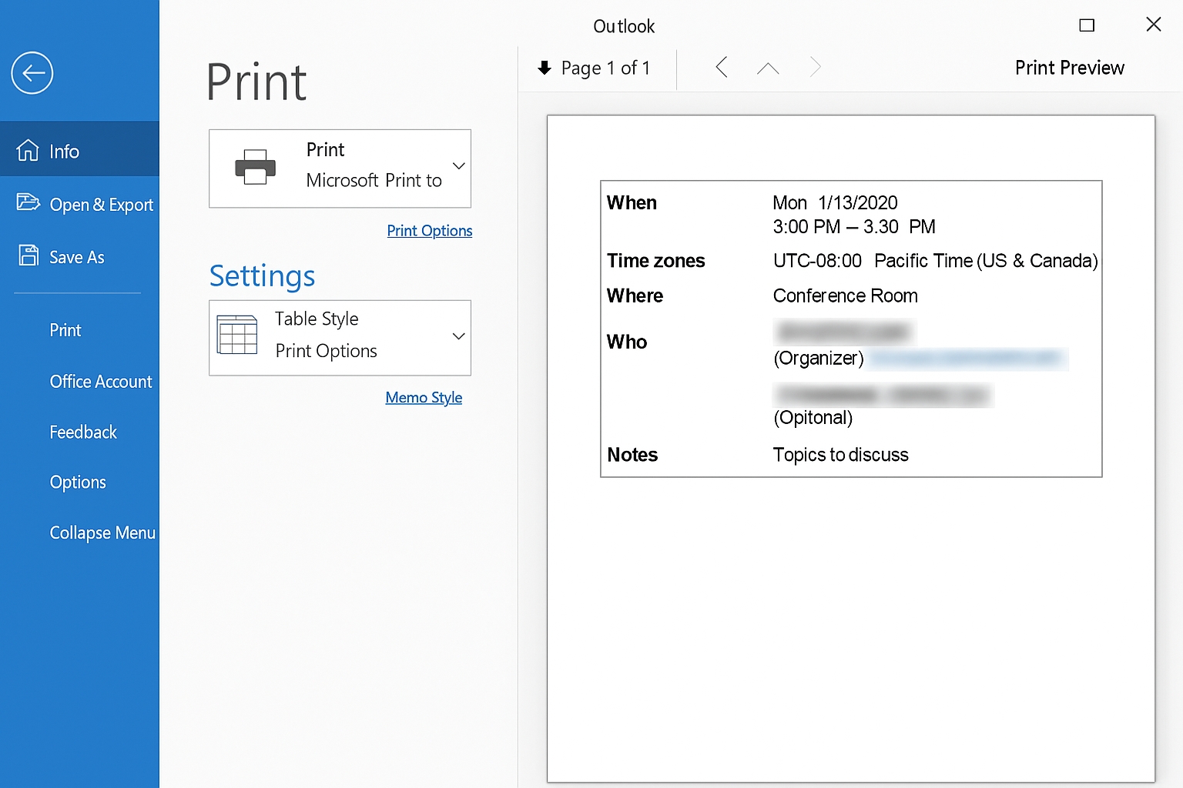
Task: Open the Print menu item in sidebar
Action: tap(65, 330)
